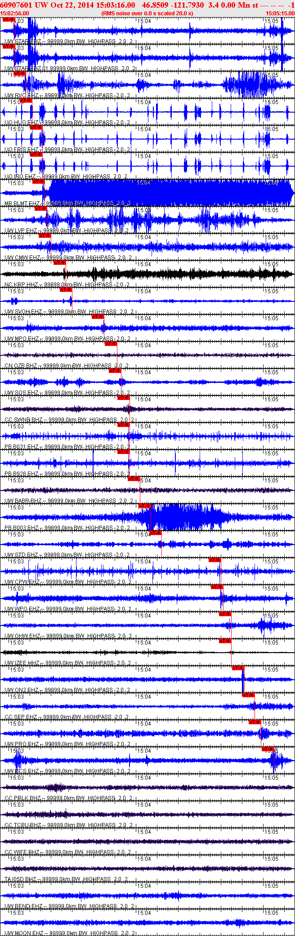The image size is (295, 936).
Task: Click the red pick marker on the MB BLMT trace
Action: (x=38, y=182)
